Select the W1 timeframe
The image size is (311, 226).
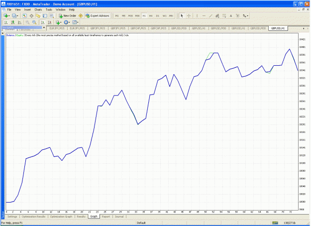pos(164,15)
